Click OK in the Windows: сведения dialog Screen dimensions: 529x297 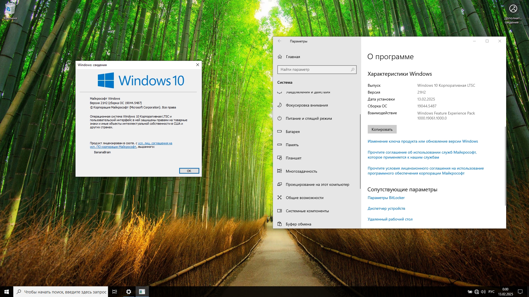coord(189,171)
